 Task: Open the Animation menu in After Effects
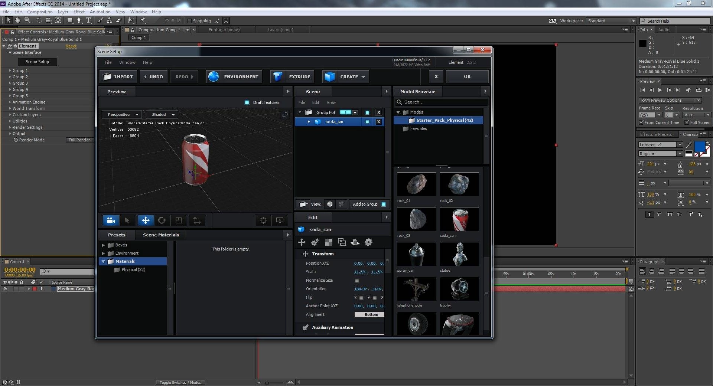pos(100,12)
